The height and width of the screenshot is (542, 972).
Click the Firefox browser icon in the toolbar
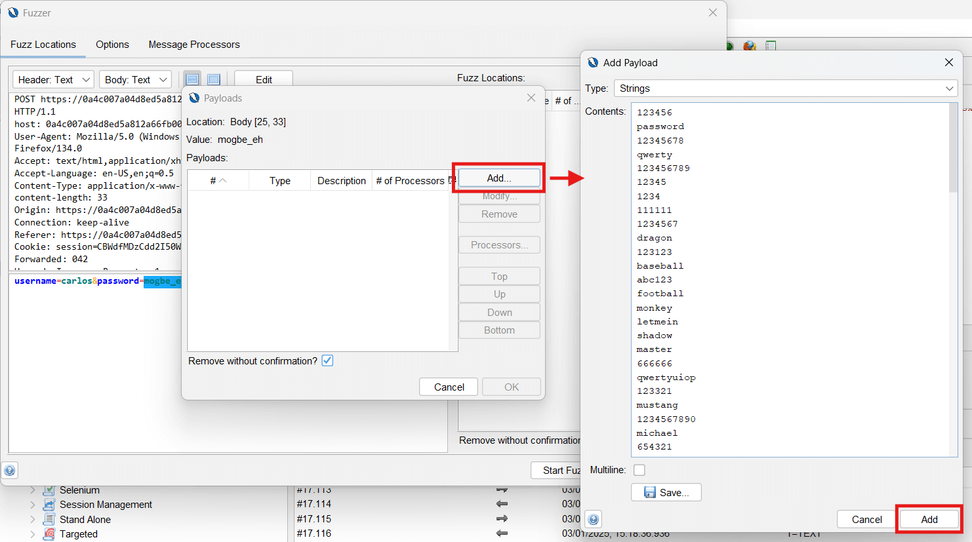click(x=748, y=47)
